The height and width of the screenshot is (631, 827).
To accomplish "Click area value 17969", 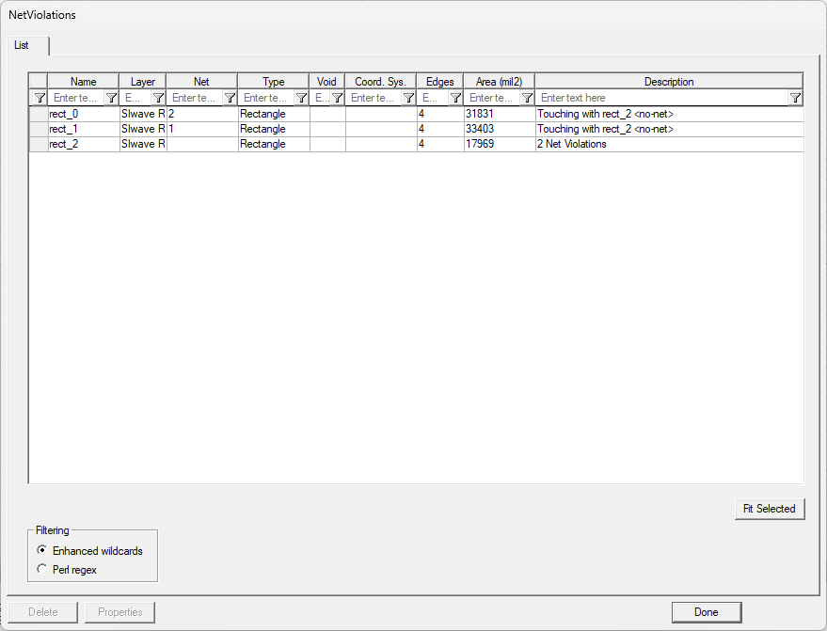I will pos(499,144).
